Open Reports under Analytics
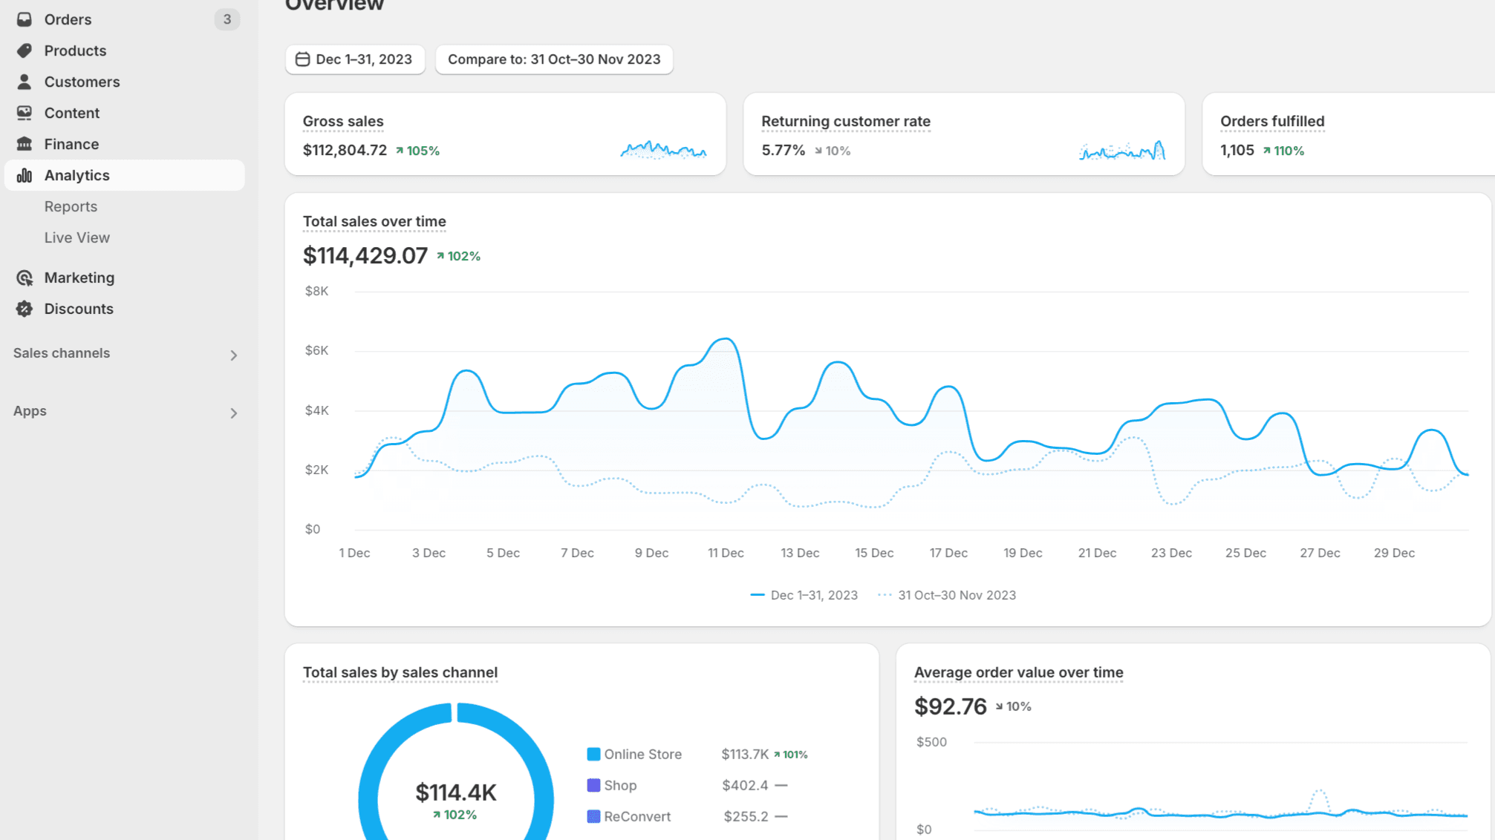The height and width of the screenshot is (840, 1495). click(x=71, y=206)
